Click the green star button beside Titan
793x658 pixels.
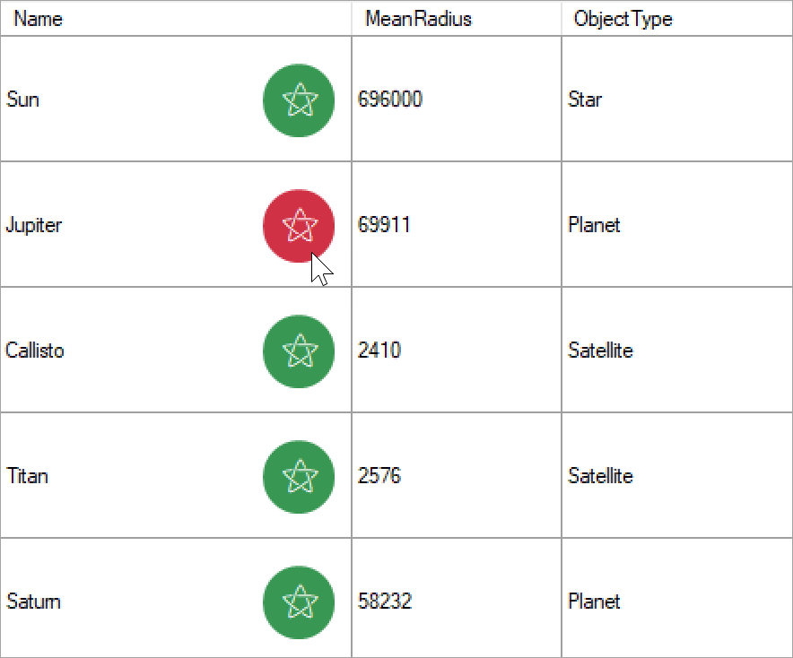coord(299,476)
